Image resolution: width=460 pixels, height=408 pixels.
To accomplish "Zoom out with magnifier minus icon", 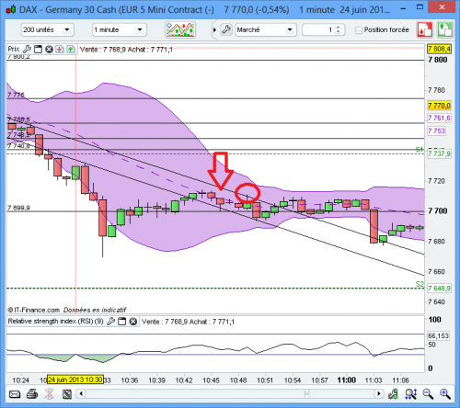I will (x=428, y=394).
